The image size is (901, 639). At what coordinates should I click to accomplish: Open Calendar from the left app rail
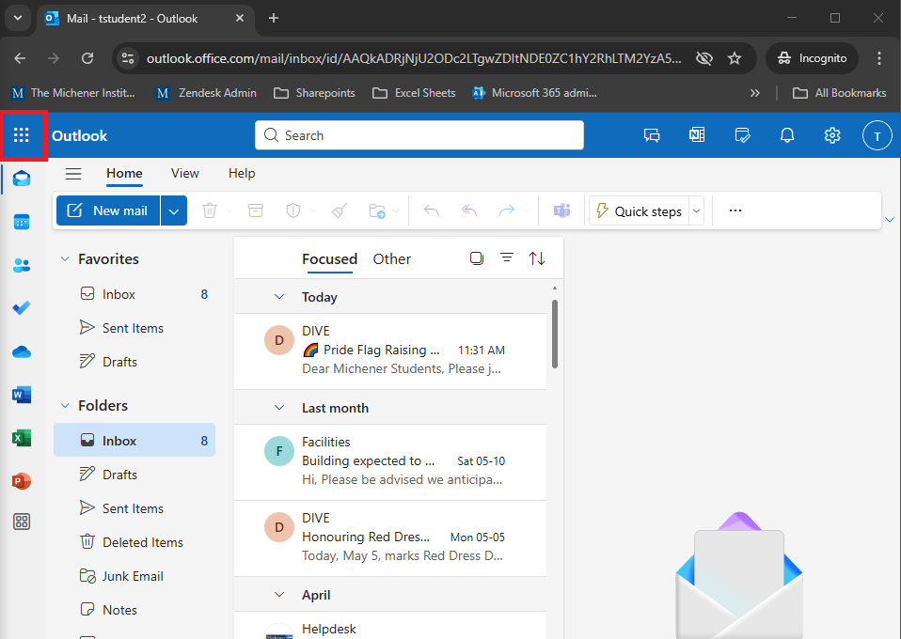pos(22,222)
